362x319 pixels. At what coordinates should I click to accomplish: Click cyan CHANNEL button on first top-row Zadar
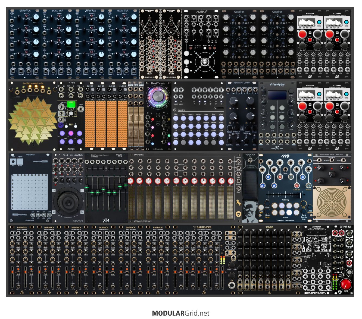click(319, 22)
